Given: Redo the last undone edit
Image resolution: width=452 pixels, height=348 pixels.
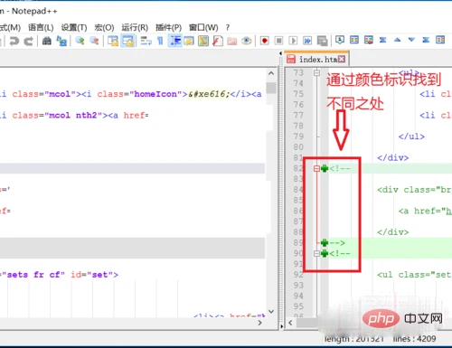Looking at the screenshot, I should click(29, 41).
